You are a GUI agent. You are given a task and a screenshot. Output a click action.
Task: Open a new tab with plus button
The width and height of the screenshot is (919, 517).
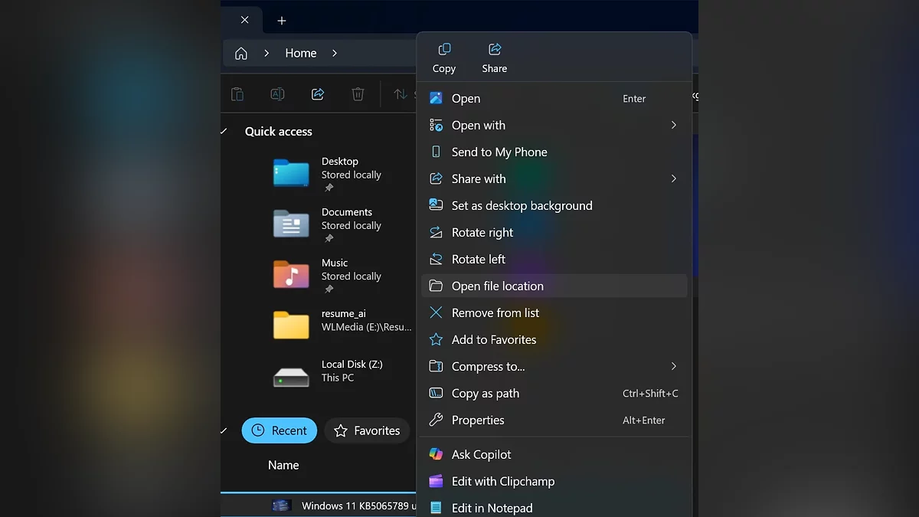click(x=282, y=21)
